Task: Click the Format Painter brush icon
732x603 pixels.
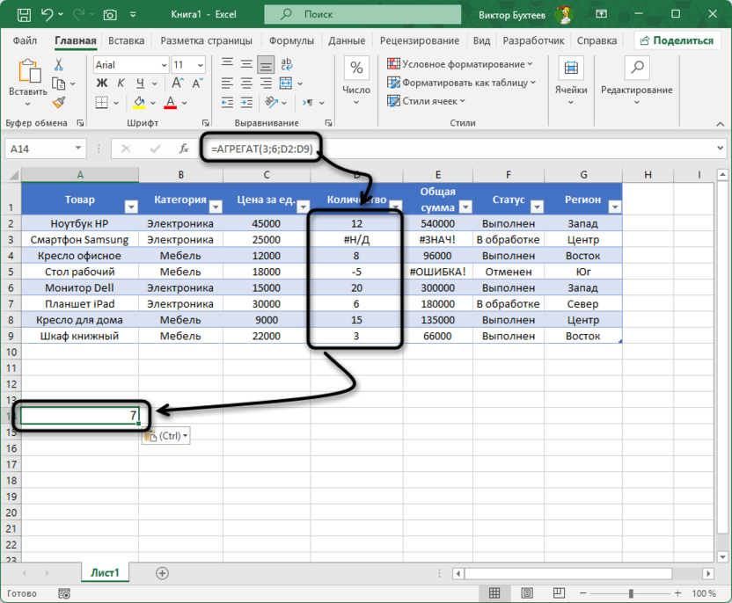Action: (58, 103)
